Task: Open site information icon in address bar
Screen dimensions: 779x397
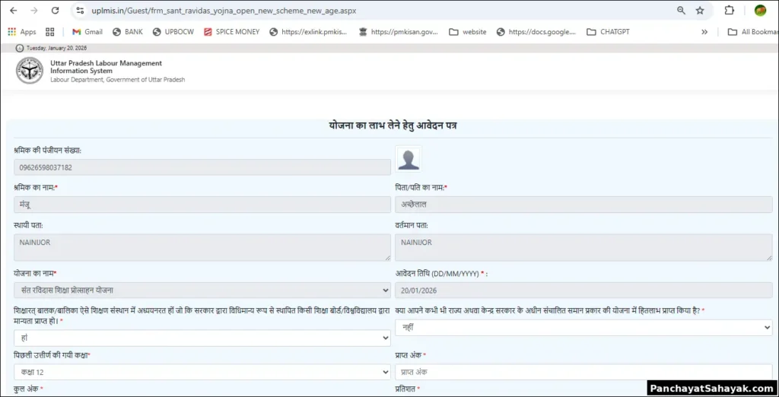Action: tap(80, 11)
